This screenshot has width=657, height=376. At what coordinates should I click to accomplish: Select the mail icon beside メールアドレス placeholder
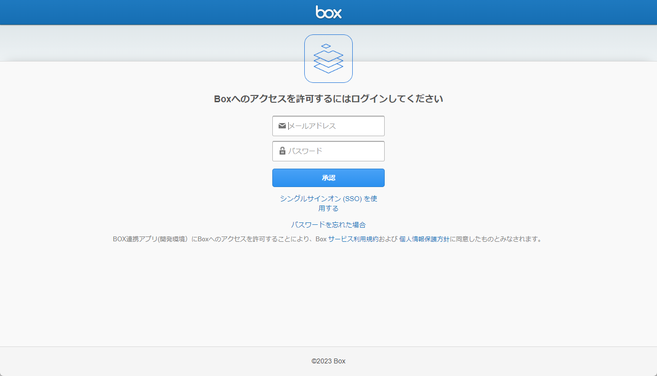point(282,126)
